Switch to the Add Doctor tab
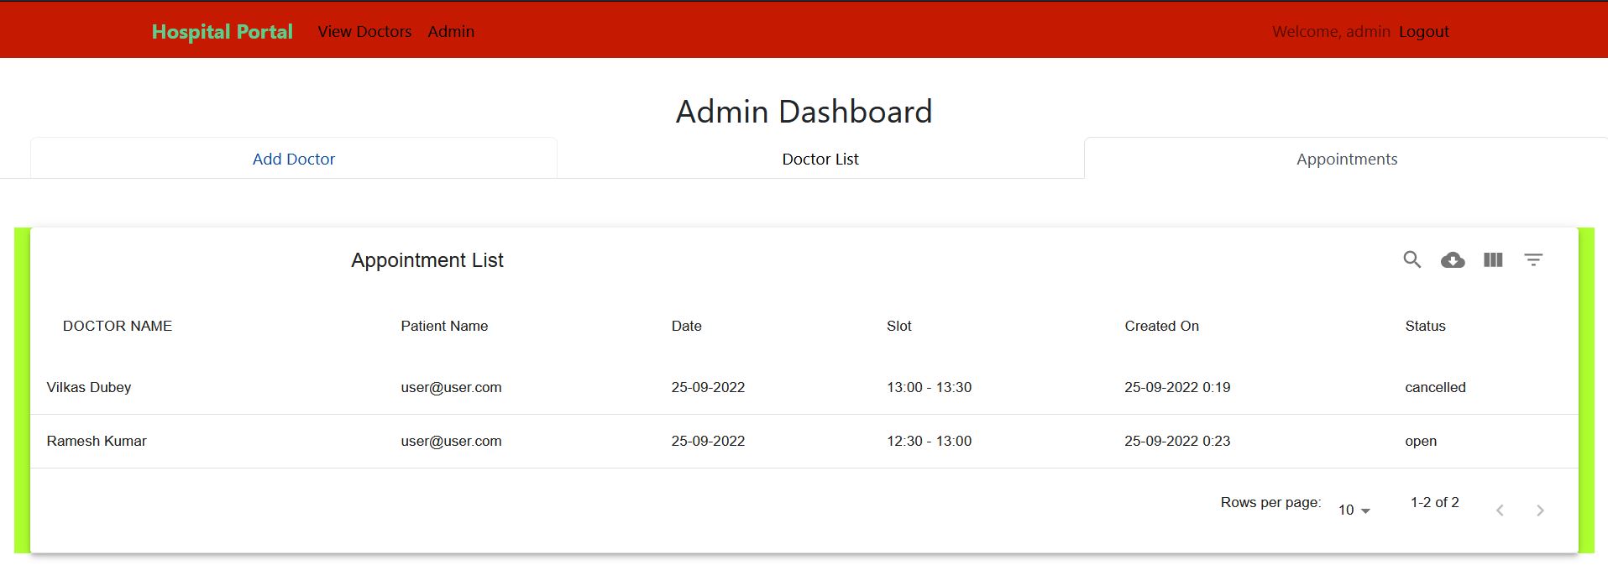Viewport: 1608px width, 581px height. pos(294,159)
